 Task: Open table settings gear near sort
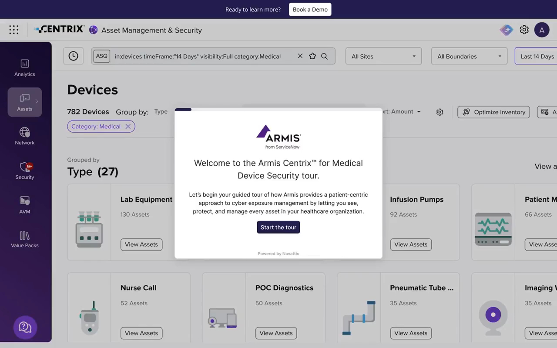pyautogui.click(x=440, y=112)
